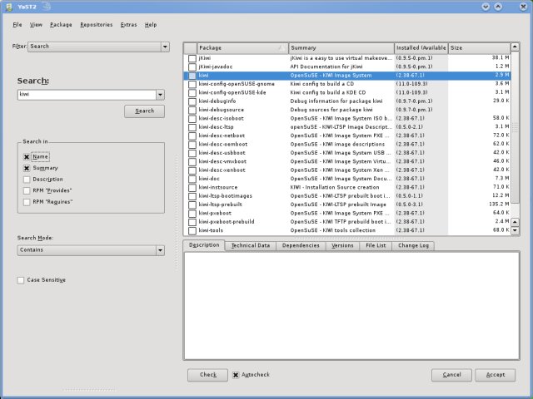Click the status icon for kiwi-debuginfo package
The width and height of the screenshot is (533, 399).
pyautogui.click(x=192, y=101)
